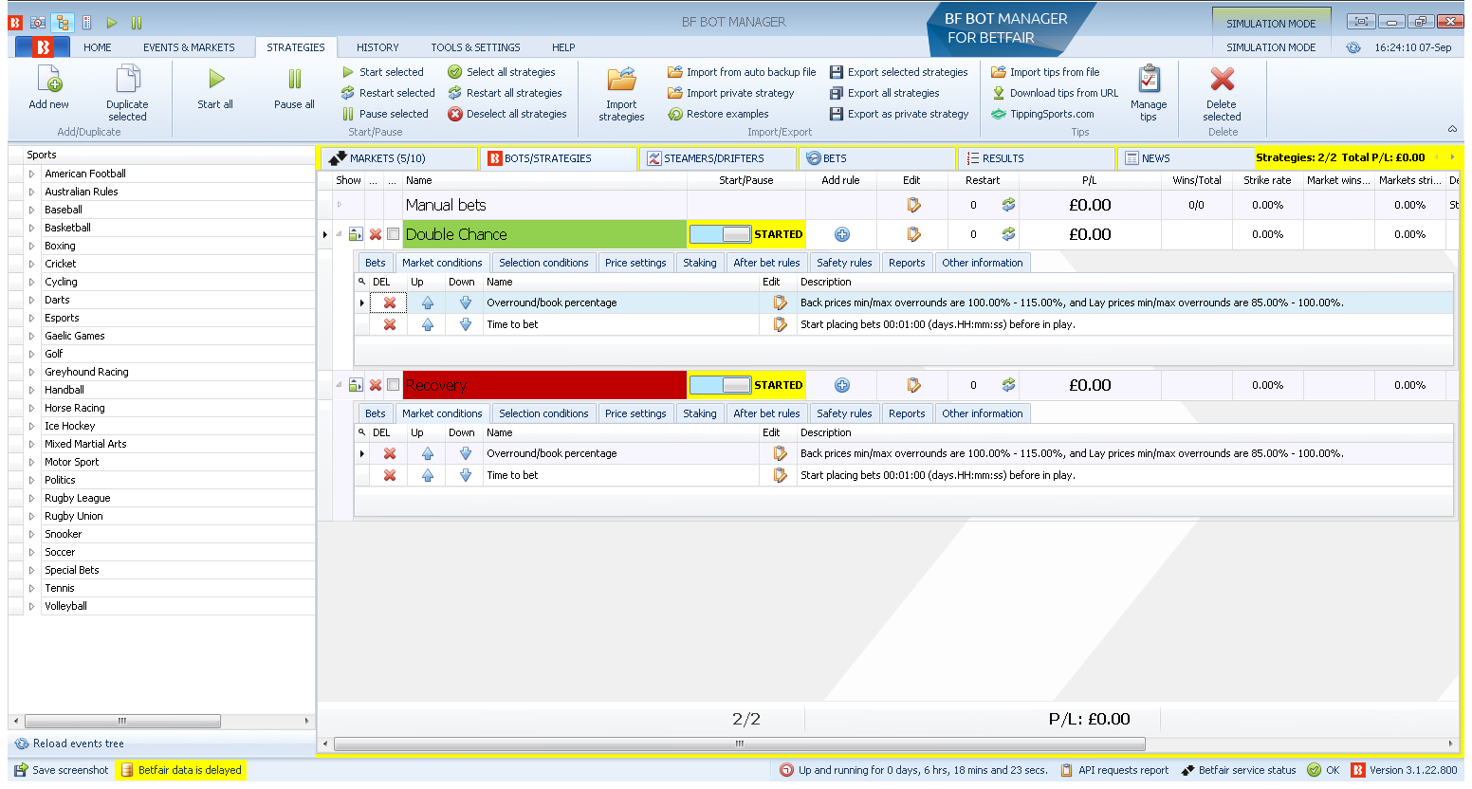Image resolution: width=1472 pixels, height=789 pixels.
Task: Open the TOOLS & SETTINGS ribbon tab
Action: (x=475, y=47)
